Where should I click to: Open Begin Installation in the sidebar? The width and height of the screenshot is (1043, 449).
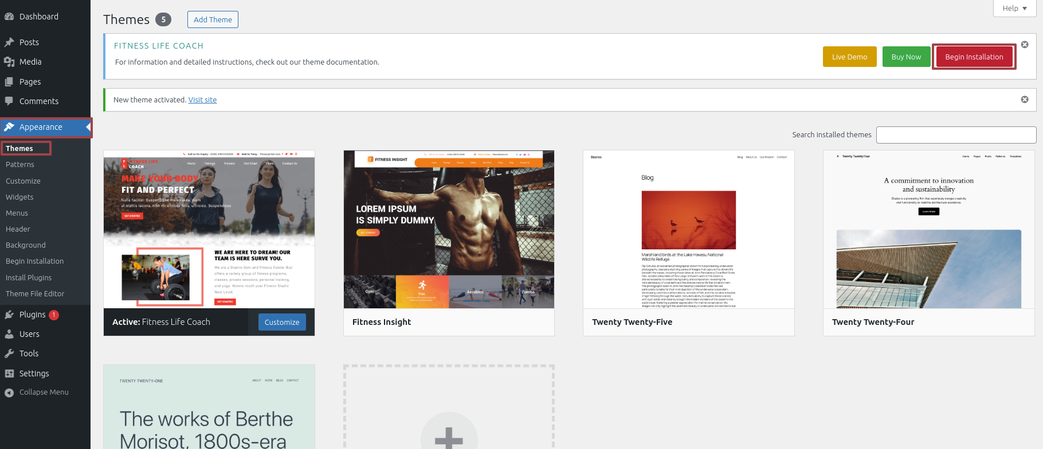coord(34,261)
